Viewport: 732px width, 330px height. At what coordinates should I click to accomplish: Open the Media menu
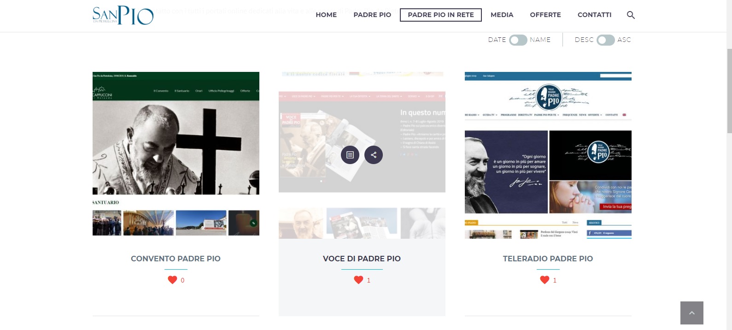[502, 15]
